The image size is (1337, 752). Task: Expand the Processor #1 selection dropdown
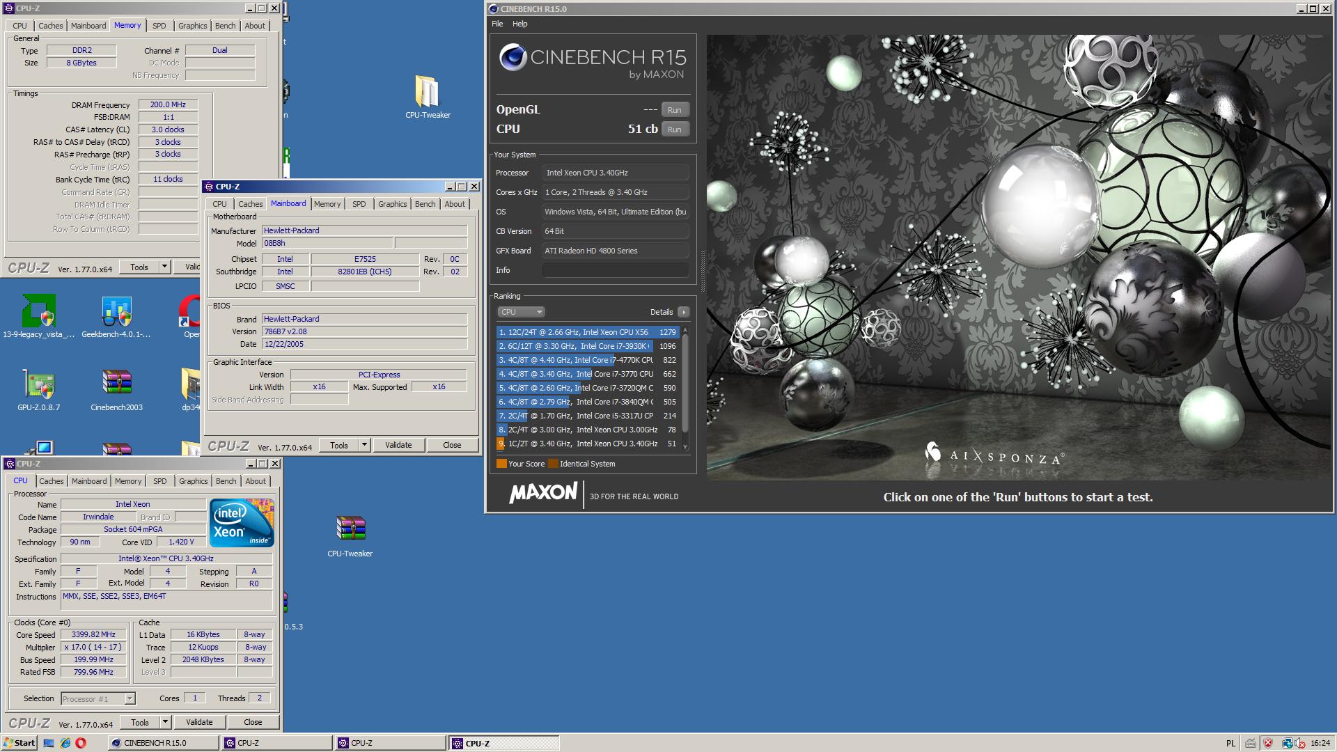tap(130, 698)
